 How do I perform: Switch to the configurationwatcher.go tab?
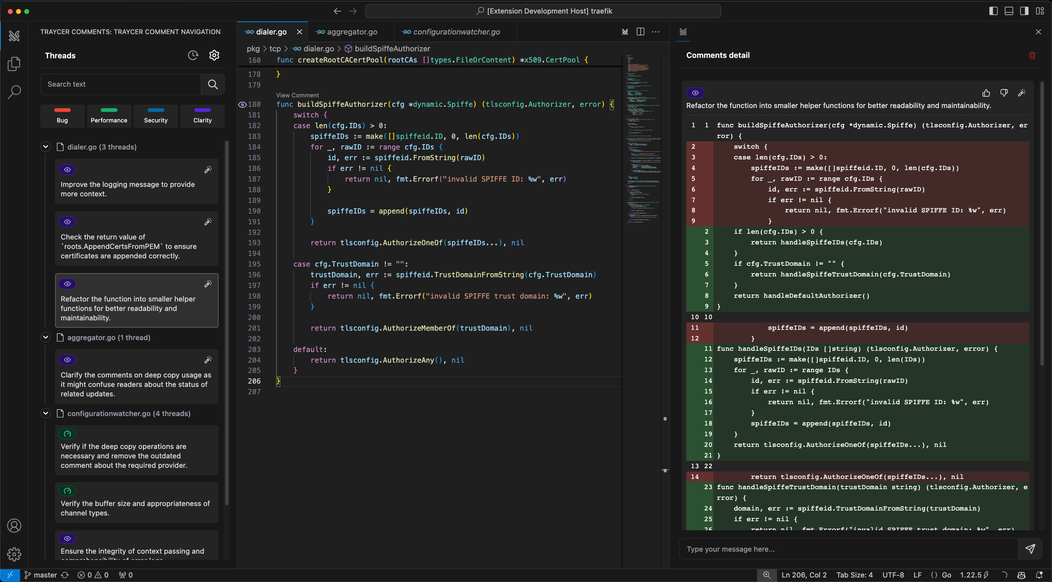point(456,32)
